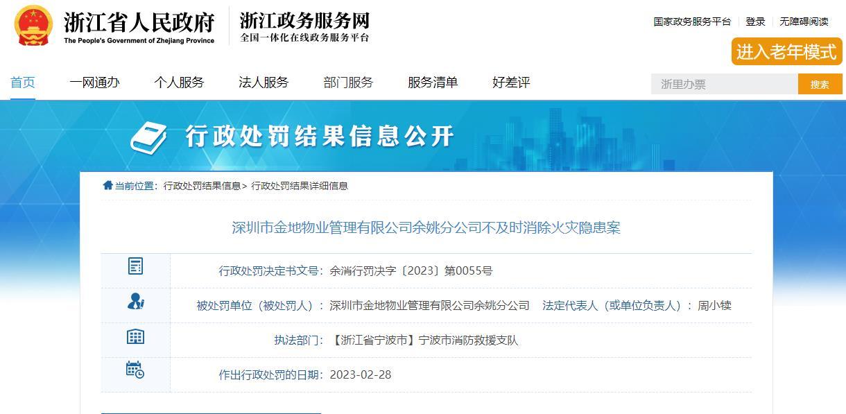The width and height of the screenshot is (846, 414).
Task: Click the 法定代表人（或单位负责人） label
Action: (x=617, y=305)
